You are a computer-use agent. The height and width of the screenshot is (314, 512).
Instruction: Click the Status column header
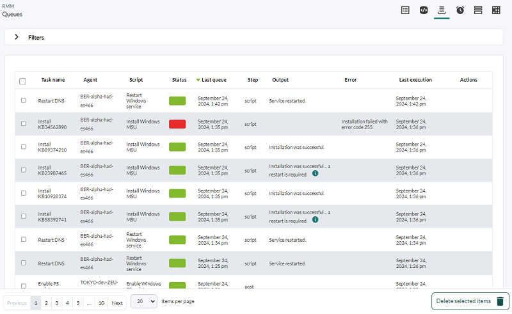(179, 80)
